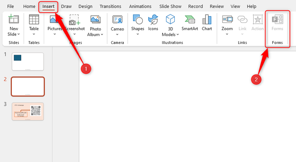Click the blank slide editing canvas

tap(187, 107)
